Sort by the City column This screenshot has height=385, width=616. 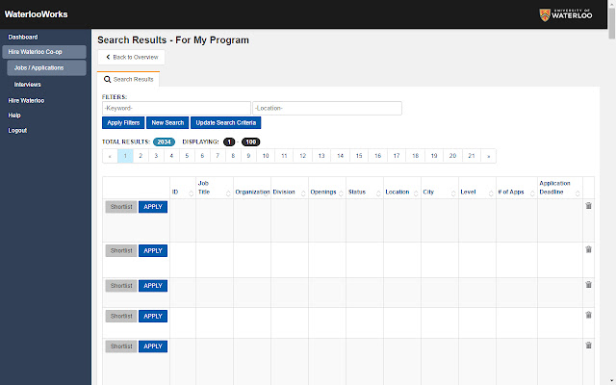click(453, 192)
